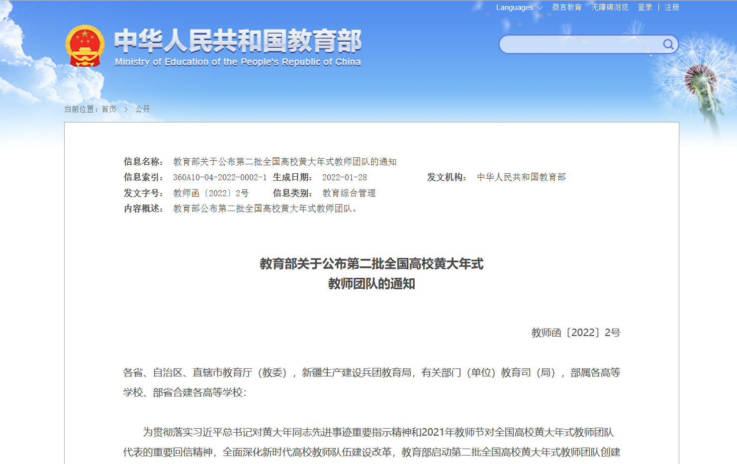Click issuing agency value 中华人民共和国教育部

pyautogui.click(x=521, y=177)
